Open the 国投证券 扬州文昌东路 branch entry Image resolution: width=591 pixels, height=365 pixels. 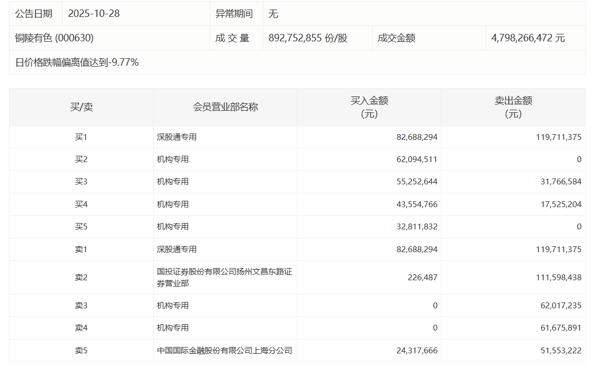[224, 278]
